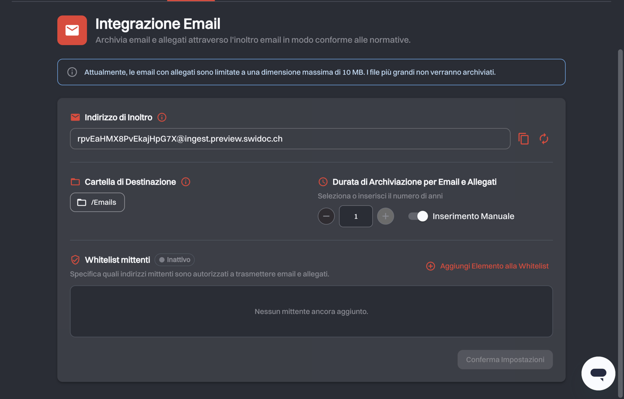Click the 'Durata di Archiviazione per Email e Allegati' label

[x=414, y=182]
